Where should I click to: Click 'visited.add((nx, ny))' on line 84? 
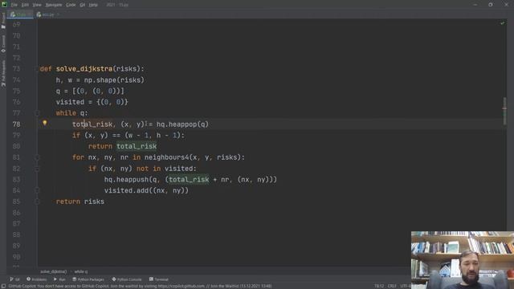(146, 190)
